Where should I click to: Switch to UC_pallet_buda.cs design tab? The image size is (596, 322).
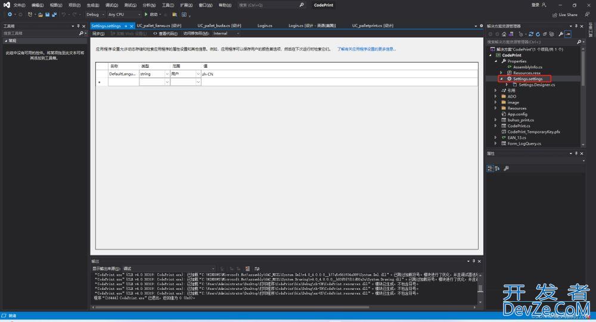click(219, 26)
